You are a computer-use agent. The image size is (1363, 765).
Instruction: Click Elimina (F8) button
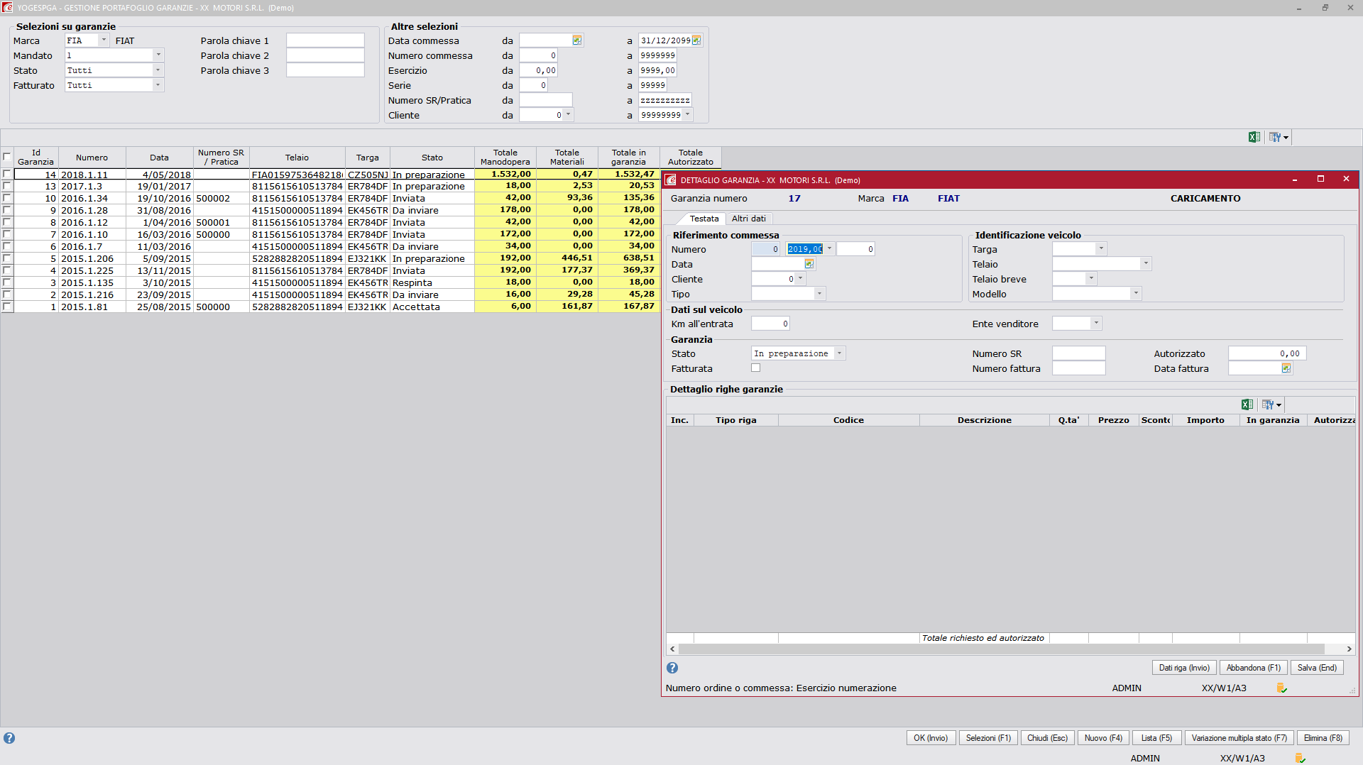(x=1323, y=738)
